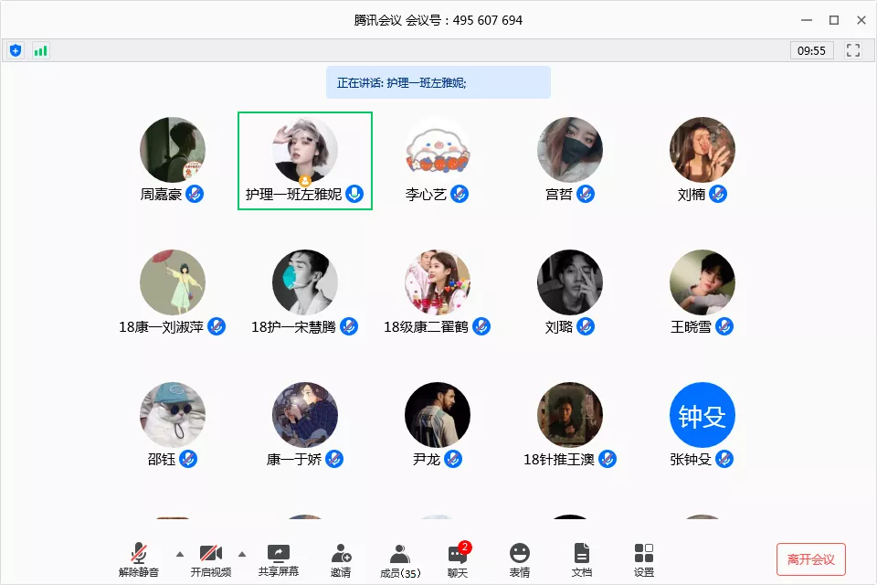Select 宫哲 avatar
877x585 pixels.
pos(570,150)
